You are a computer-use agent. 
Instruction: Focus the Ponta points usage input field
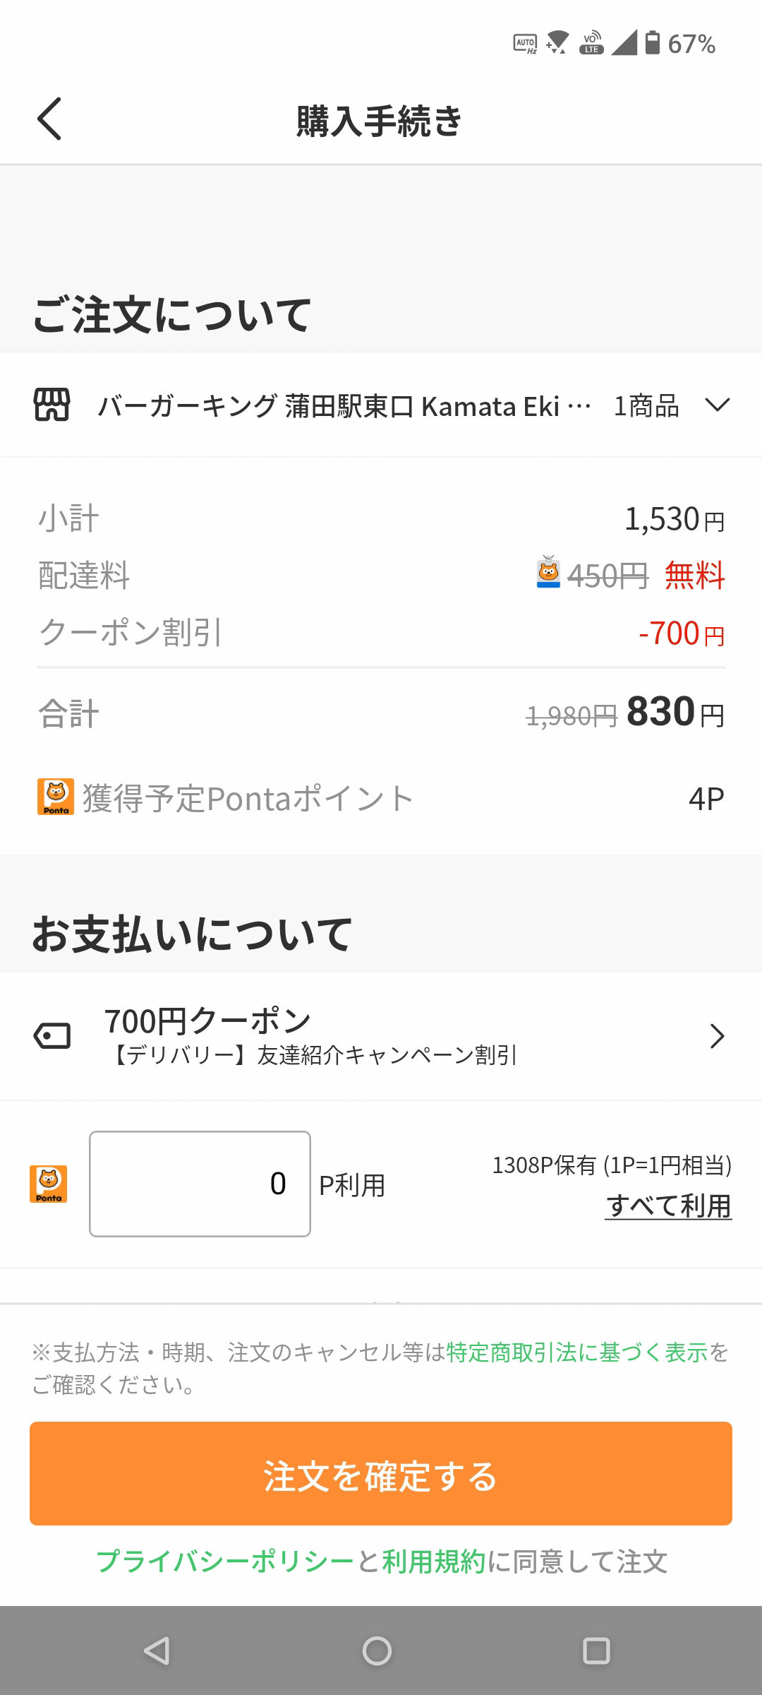click(x=200, y=1184)
